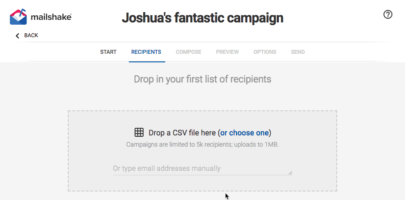Click the campaign recipient limit note text
The height and width of the screenshot is (200, 405).
202,144
